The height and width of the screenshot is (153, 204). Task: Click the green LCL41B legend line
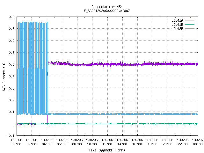point(190,25)
